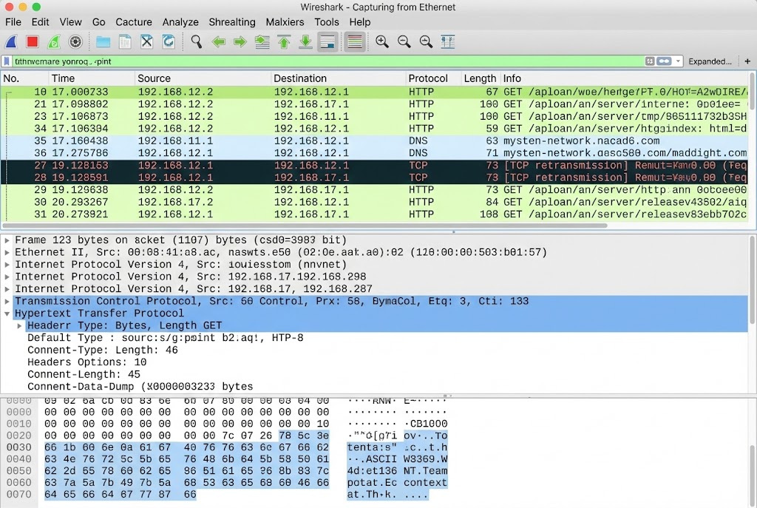Open the Tools menu
Screen dimensions: 757x508
point(327,22)
